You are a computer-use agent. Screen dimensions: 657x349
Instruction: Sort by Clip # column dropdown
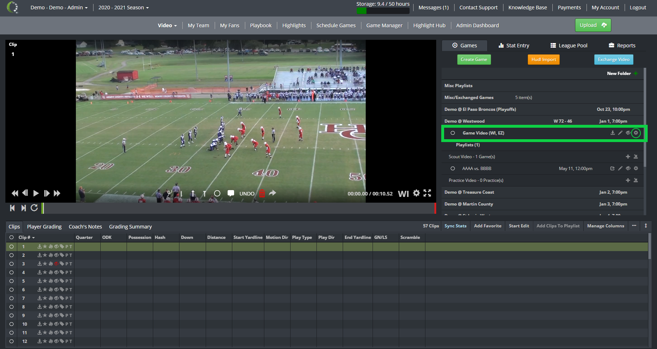click(x=27, y=237)
